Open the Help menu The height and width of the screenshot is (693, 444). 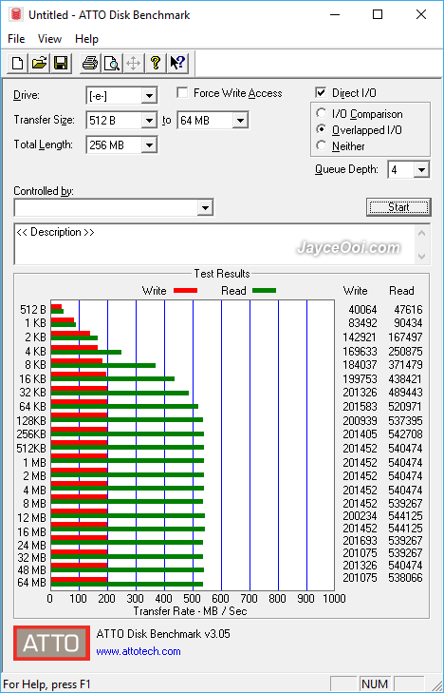click(x=86, y=39)
